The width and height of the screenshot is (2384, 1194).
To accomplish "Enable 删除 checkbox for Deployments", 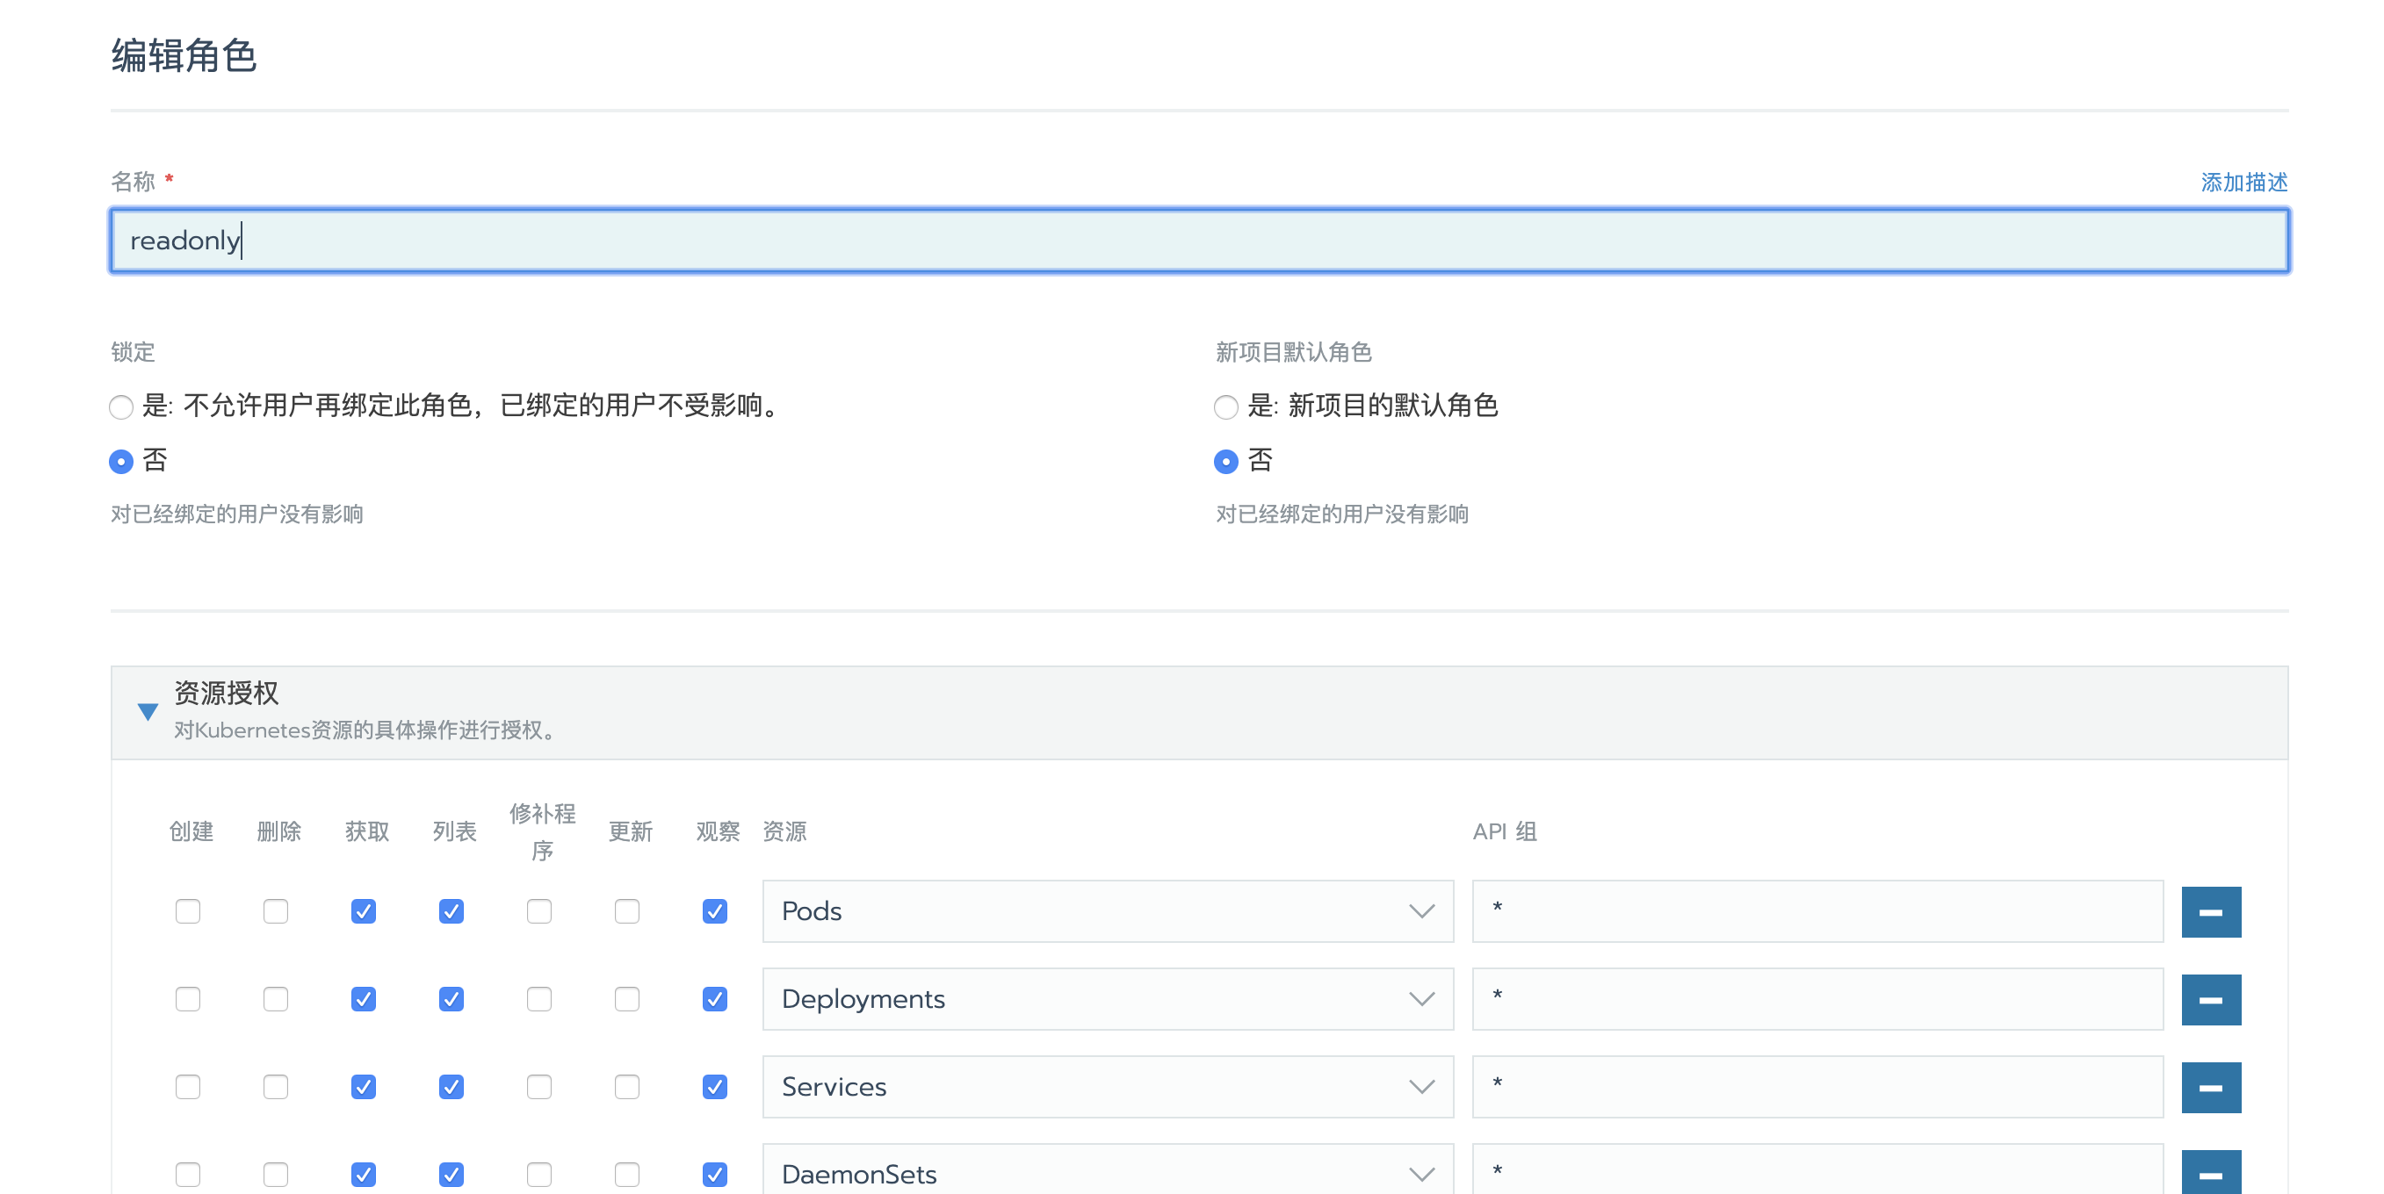I will point(276,999).
